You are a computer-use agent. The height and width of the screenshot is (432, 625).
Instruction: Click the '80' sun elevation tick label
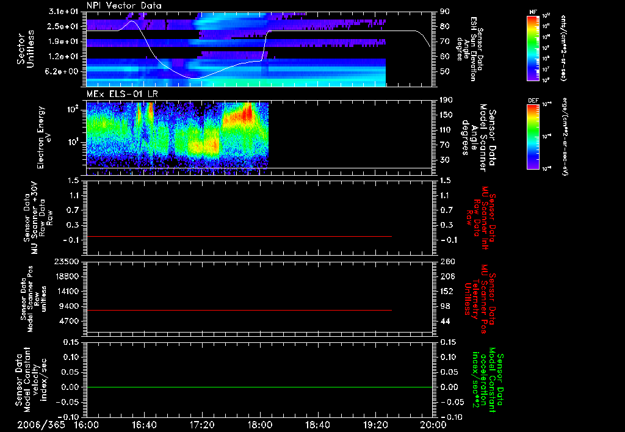445,26
